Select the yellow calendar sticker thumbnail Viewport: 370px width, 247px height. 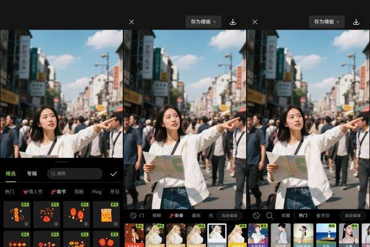[x=105, y=215]
